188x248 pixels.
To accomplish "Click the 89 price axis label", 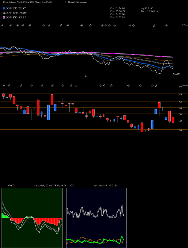I will click(x=180, y=94).
